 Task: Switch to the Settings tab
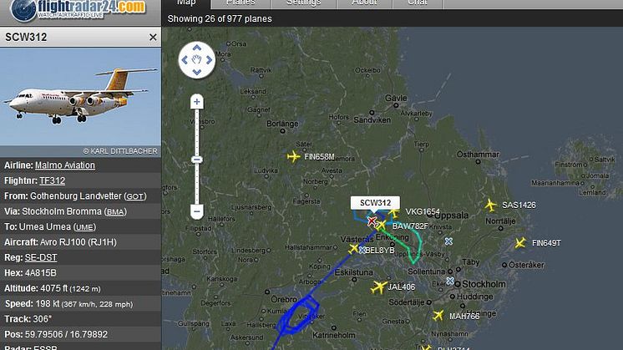pos(303,3)
